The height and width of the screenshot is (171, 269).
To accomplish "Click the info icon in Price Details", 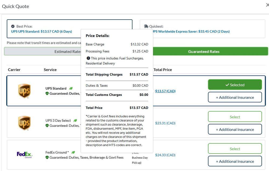I will coord(88,58).
